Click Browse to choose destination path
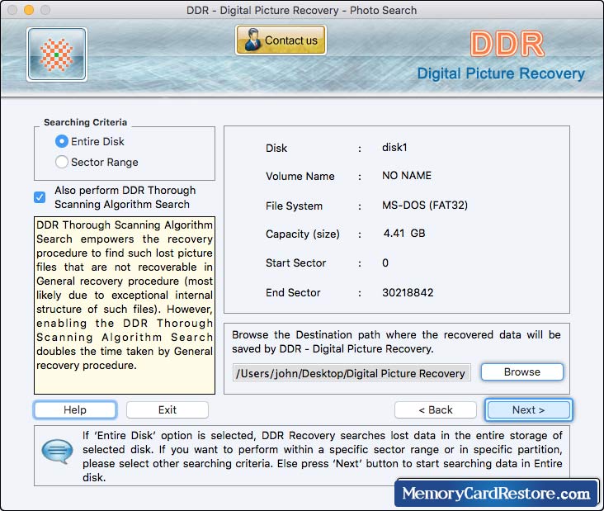 522,371
